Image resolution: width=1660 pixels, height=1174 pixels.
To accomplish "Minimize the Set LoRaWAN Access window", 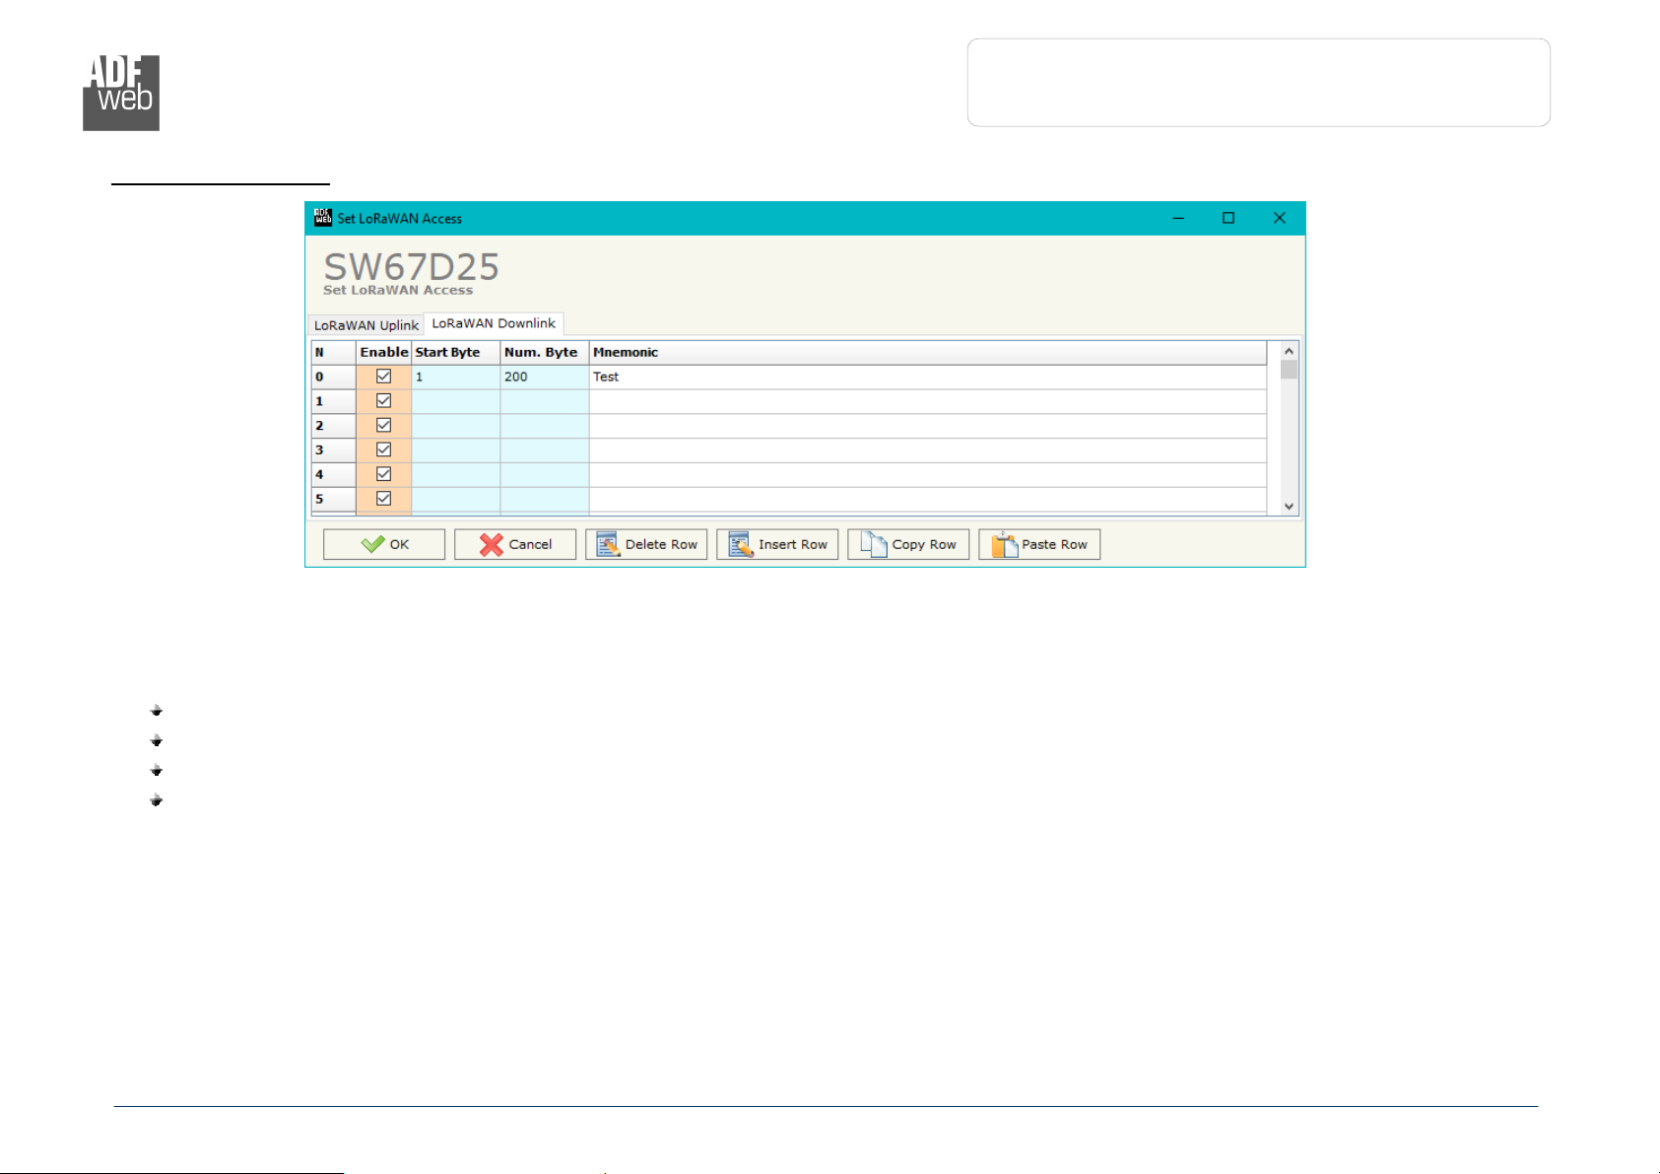I will coord(1178,218).
